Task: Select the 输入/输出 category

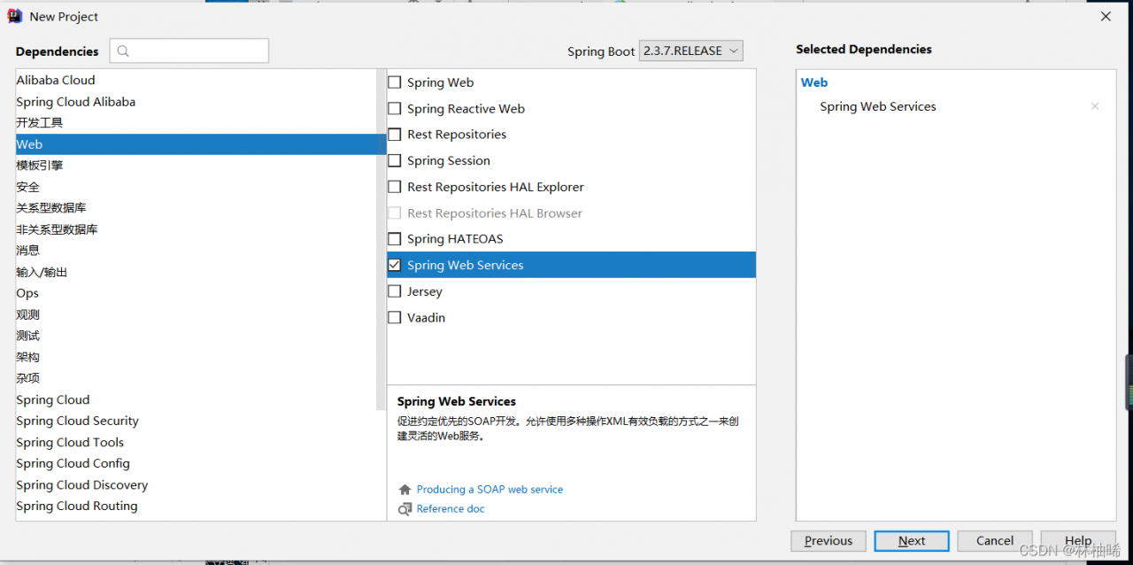Action: (x=196, y=272)
